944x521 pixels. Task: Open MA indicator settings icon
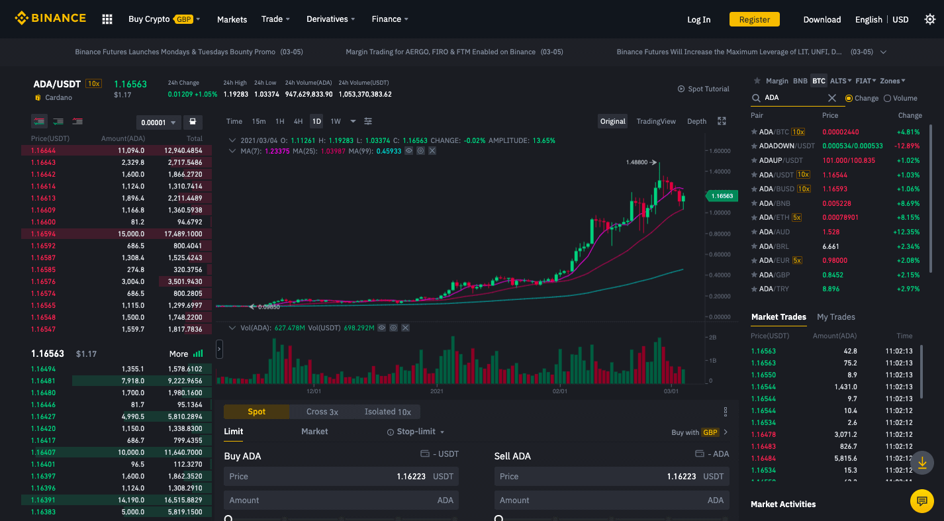(420, 151)
